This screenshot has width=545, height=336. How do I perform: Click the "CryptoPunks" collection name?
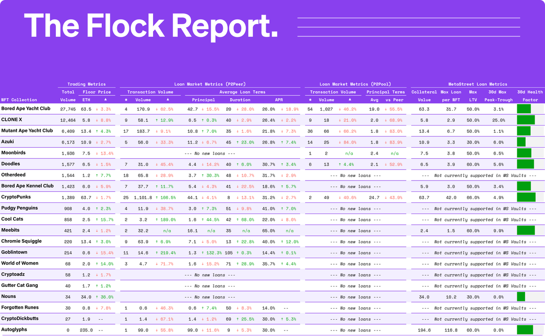(x=16, y=197)
